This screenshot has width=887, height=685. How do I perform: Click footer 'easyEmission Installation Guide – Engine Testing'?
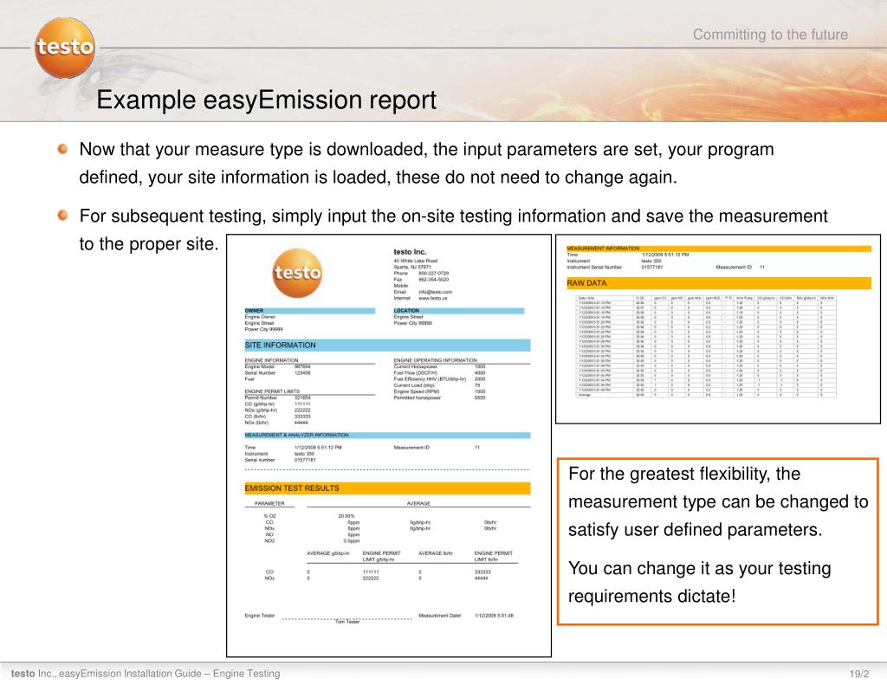pos(170,673)
